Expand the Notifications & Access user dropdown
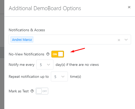The image size is (135, 109). [x=126, y=40]
